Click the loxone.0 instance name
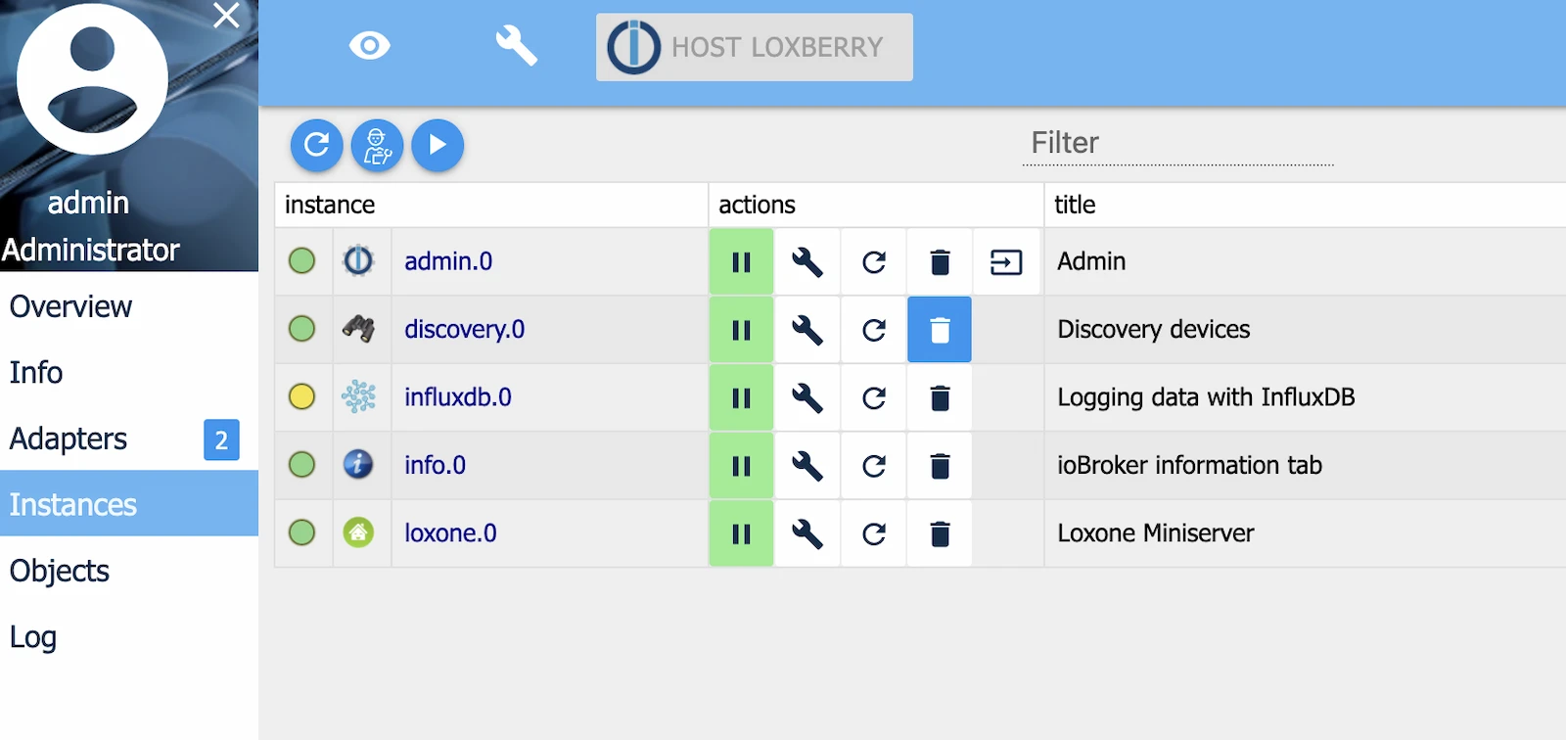 450,533
